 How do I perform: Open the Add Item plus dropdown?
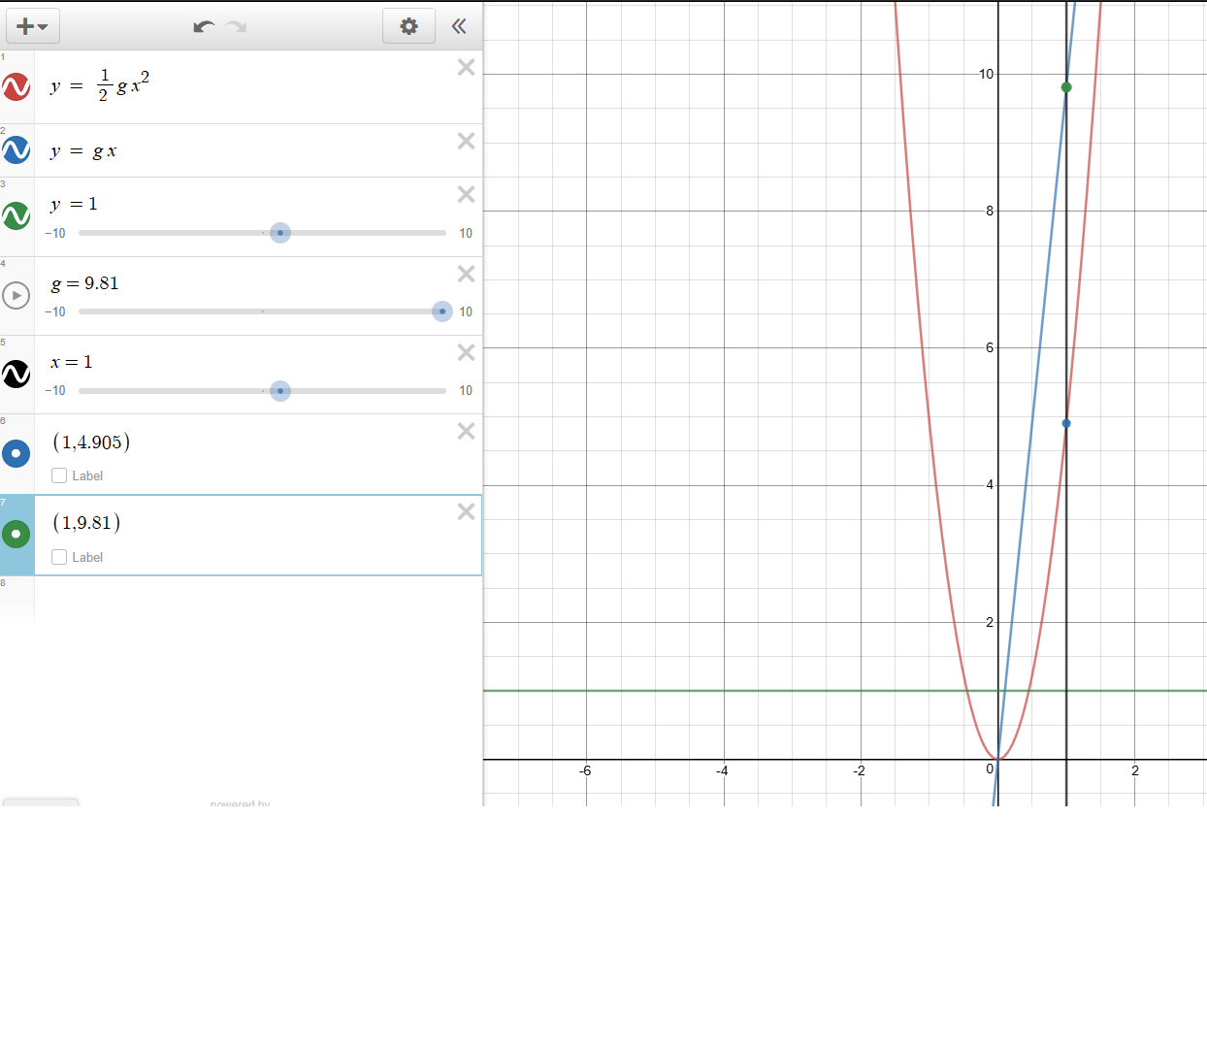(x=32, y=26)
